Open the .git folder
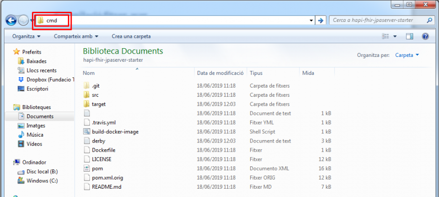This screenshot has width=439, height=197. pos(95,86)
